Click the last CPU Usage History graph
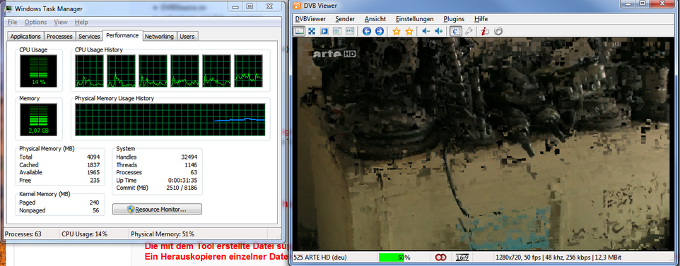 pos(249,71)
